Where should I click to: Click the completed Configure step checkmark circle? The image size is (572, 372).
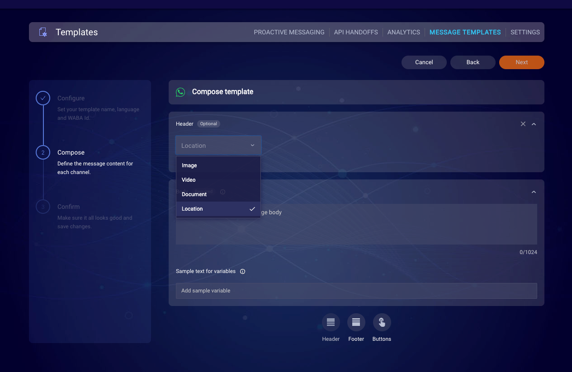(x=43, y=98)
